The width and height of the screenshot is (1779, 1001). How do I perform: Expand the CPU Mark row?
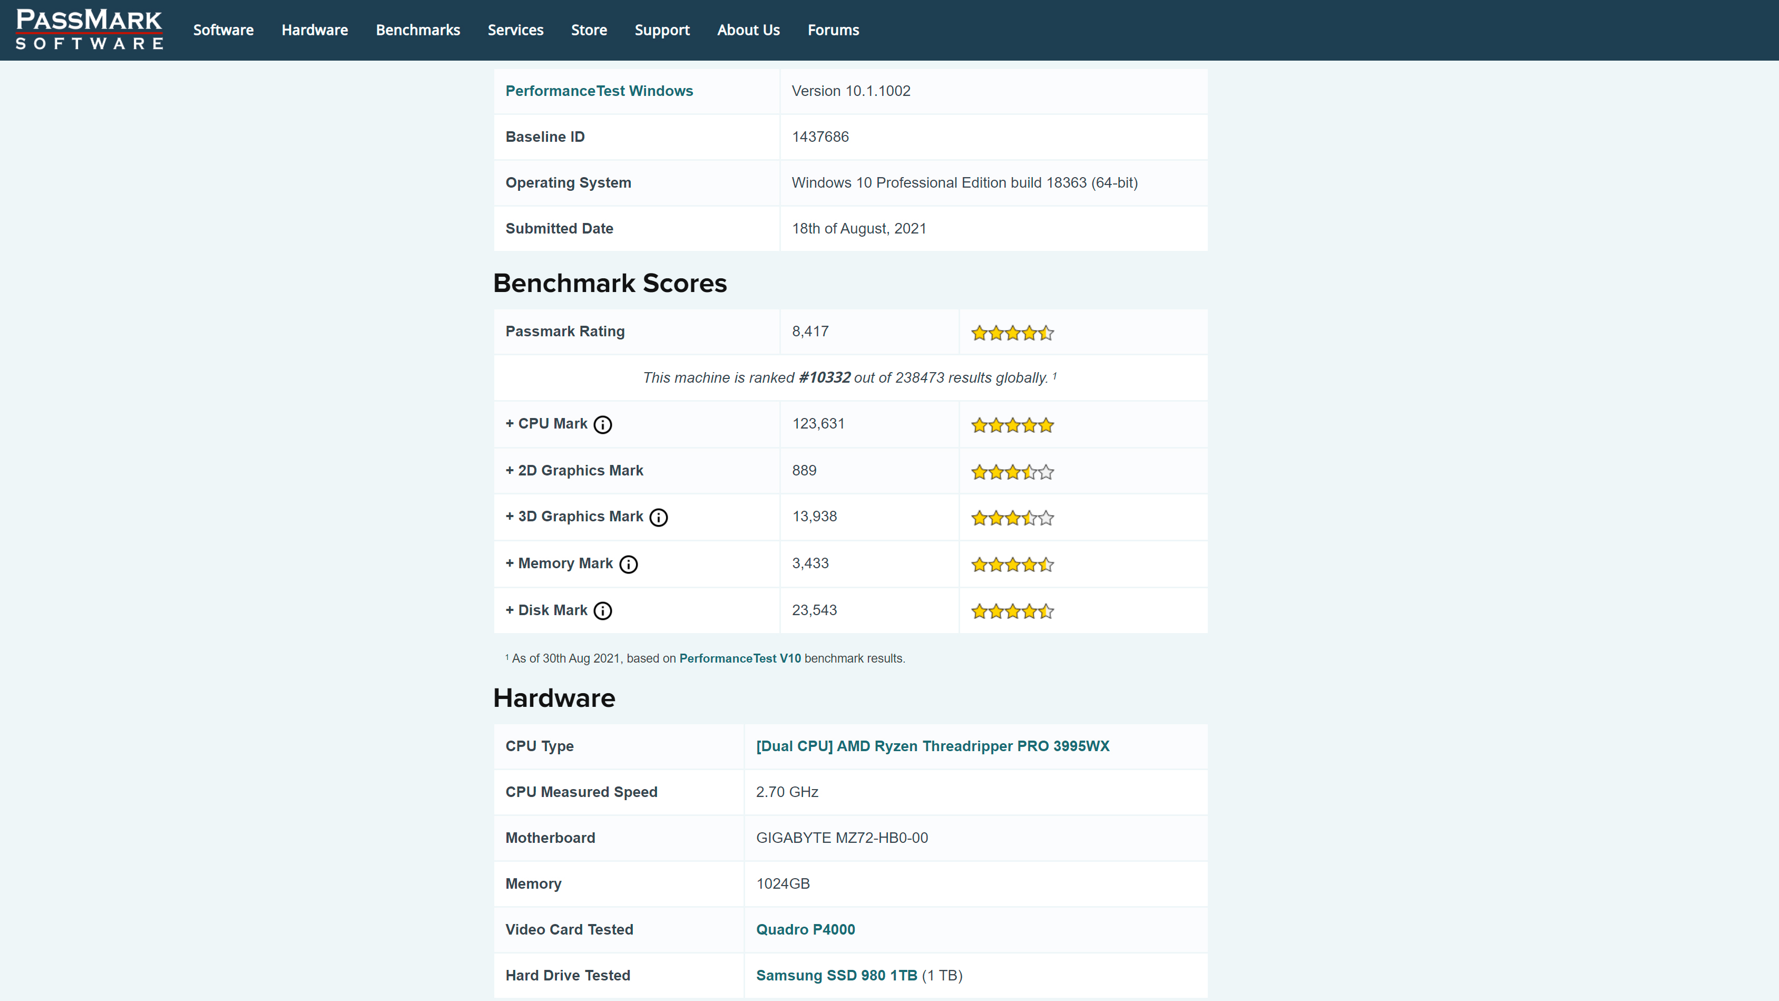tap(545, 423)
